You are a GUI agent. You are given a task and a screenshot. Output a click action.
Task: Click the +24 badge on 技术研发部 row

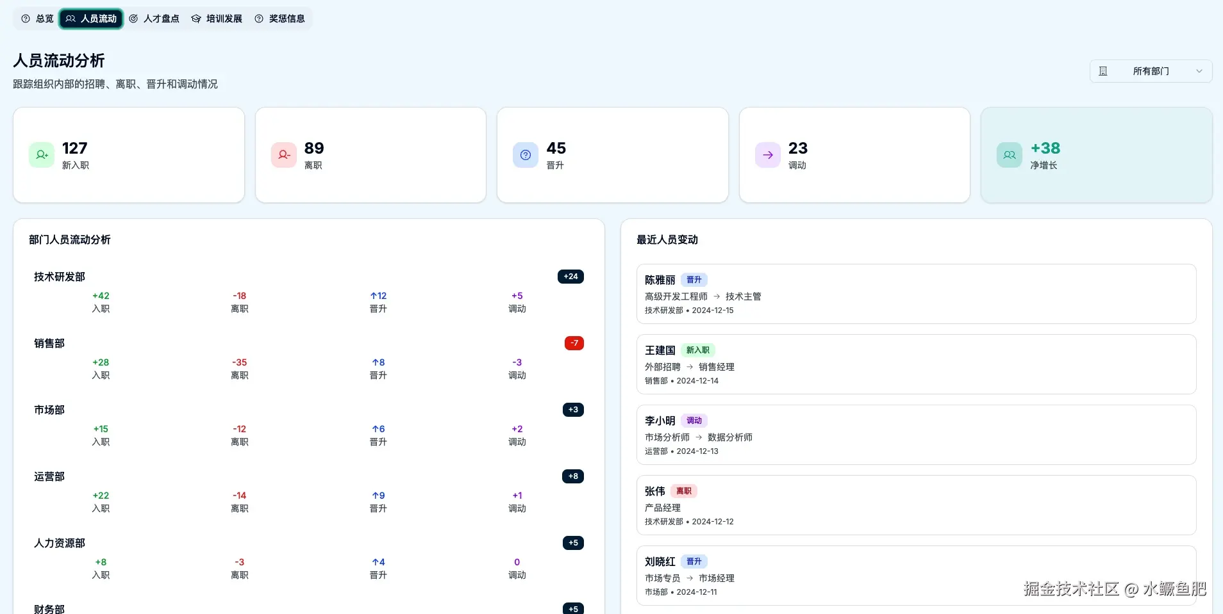click(x=570, y=276)
